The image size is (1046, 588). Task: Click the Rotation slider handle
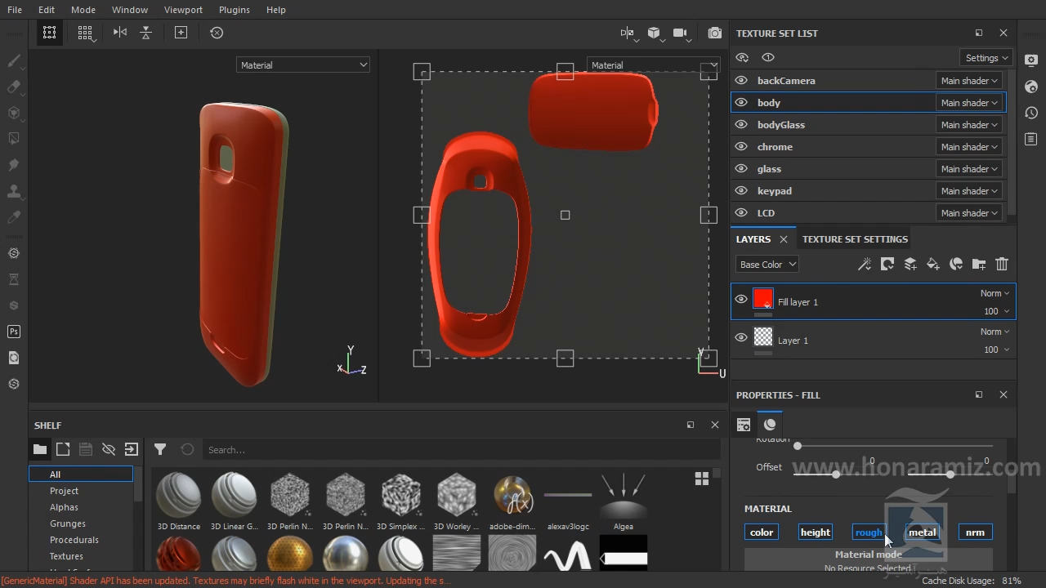pyautogui.click(x=798, y=446)
